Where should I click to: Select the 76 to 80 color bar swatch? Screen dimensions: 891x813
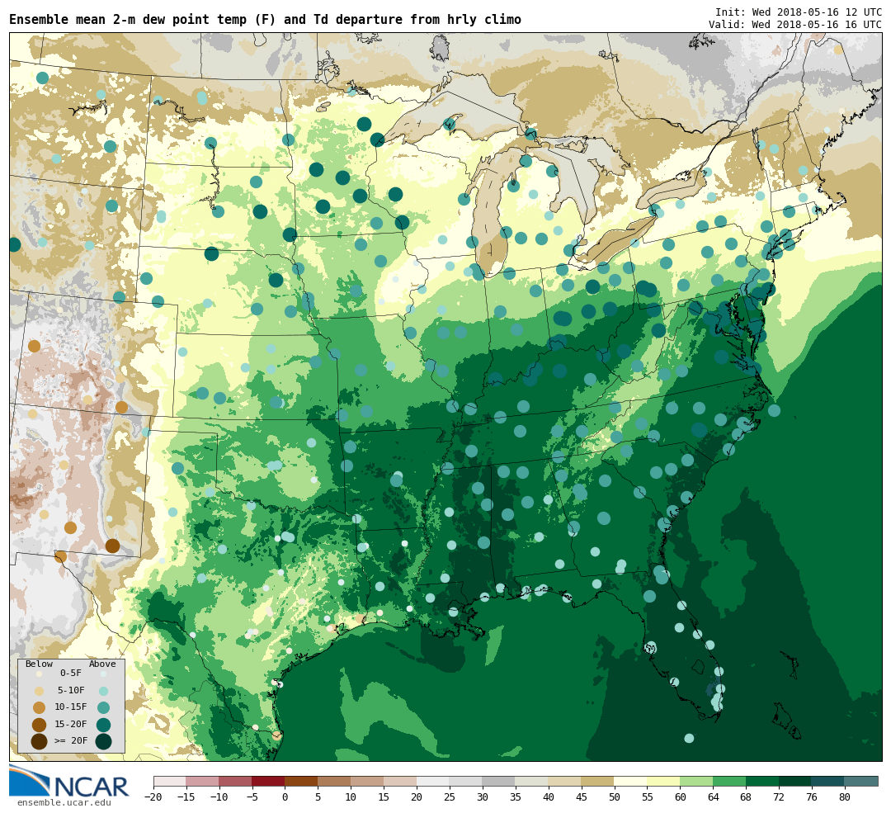click(x=828, y=781)
